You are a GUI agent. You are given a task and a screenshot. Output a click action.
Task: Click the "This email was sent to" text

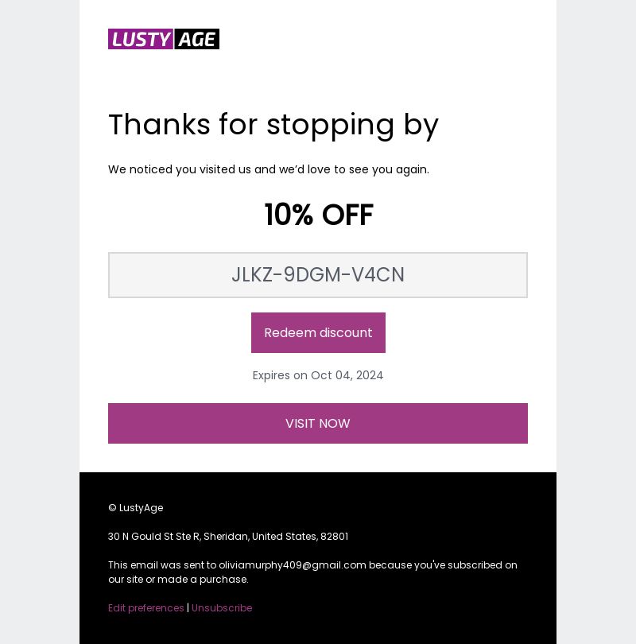tap(162, 564)
